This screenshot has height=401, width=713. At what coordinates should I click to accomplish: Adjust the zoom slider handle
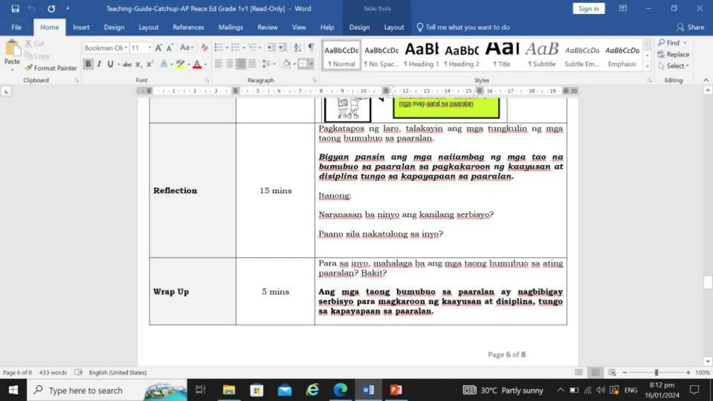656,372
